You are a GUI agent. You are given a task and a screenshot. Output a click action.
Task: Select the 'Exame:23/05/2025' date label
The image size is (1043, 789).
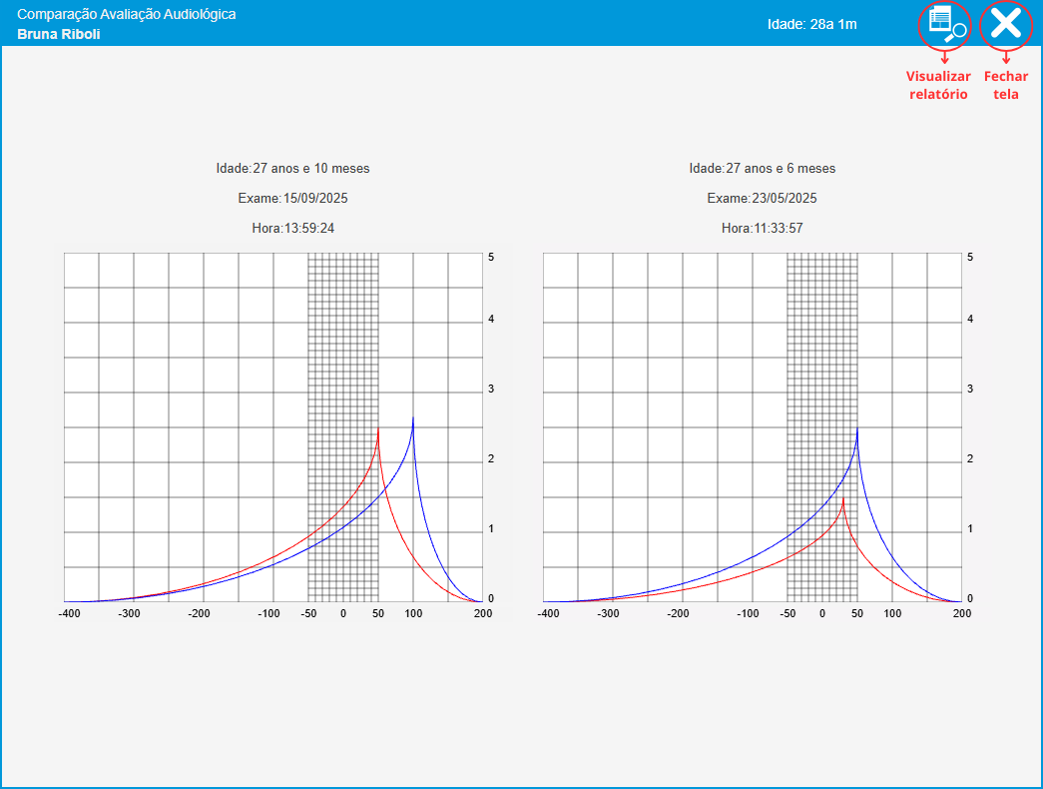point(762,198)
